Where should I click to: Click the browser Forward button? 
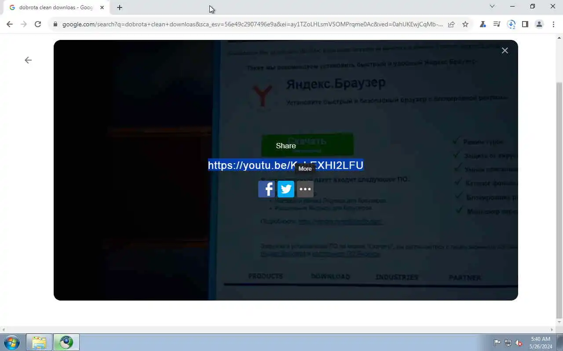pyautogui.click(x=24, y=24)
